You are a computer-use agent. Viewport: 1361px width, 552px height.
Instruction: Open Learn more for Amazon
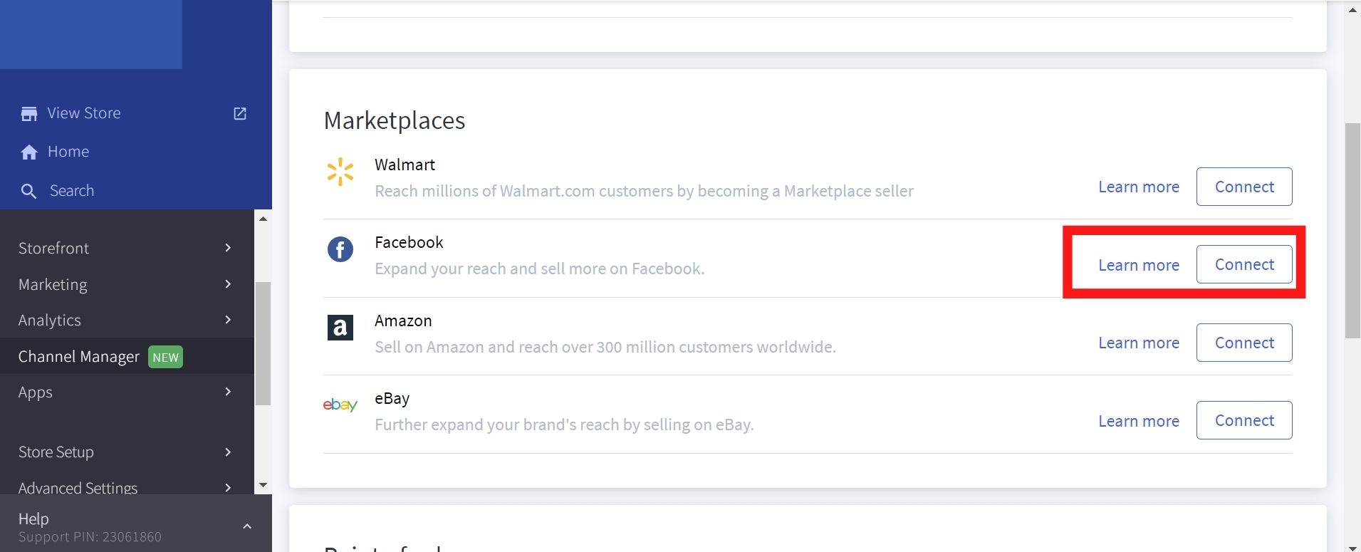1138,343
